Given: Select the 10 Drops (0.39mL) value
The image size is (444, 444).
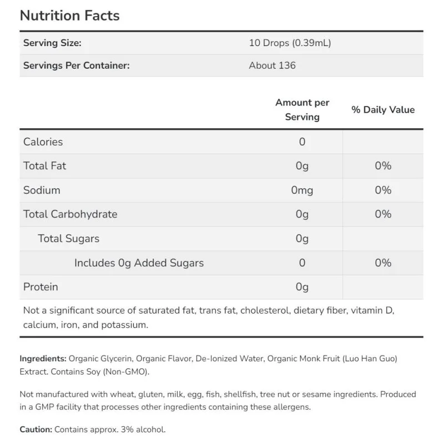Looking at the screenshot, I should click(x=290, y=43).
